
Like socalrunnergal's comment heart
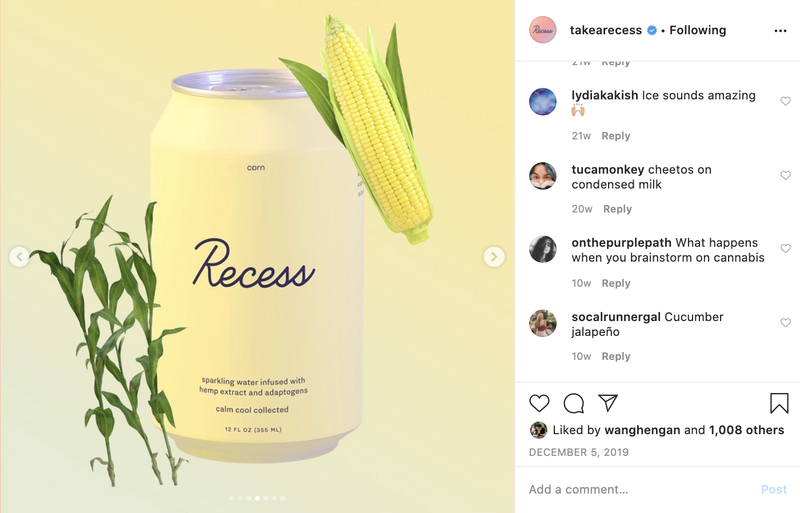[x=786, y=323]
